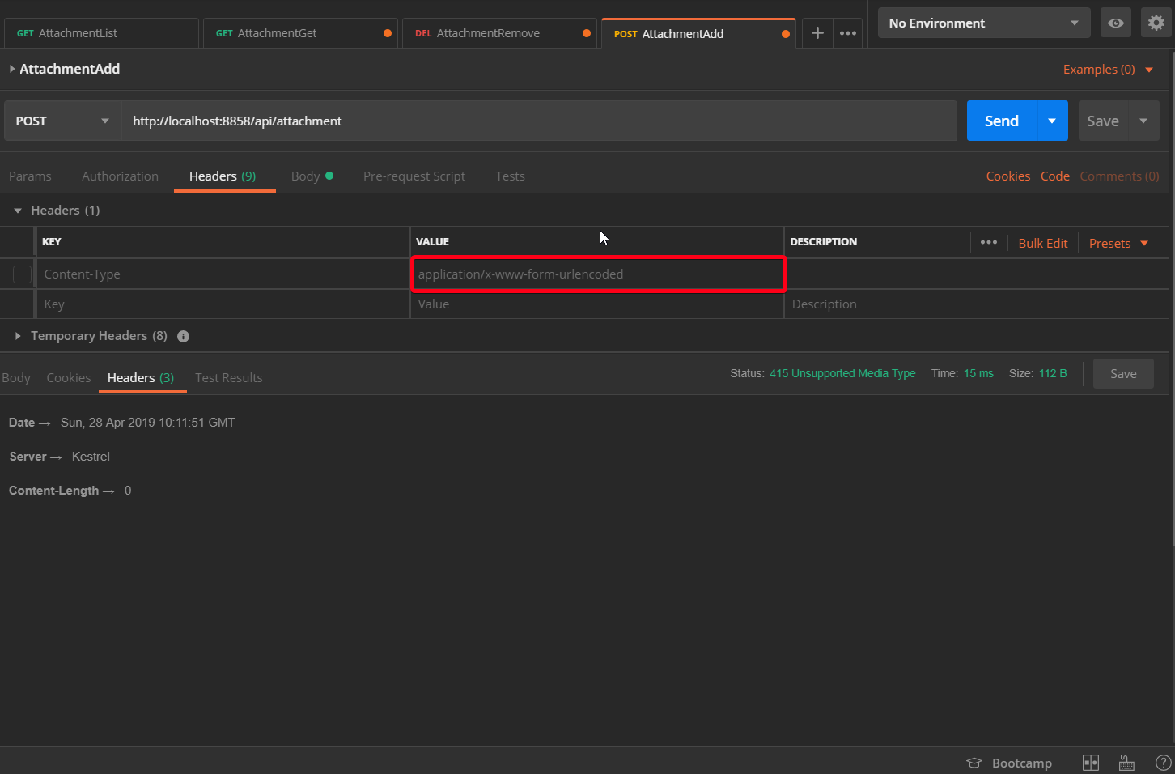Screen dimensions: 1175x774
Task: Expand the Temporary Headers (8) section
Action: click(18, 336)
